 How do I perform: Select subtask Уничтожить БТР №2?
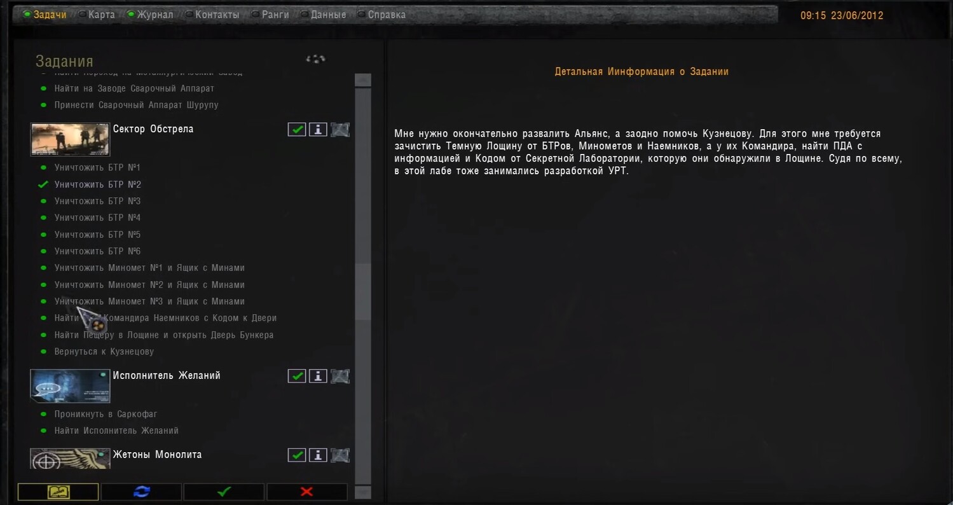(97, 184)
